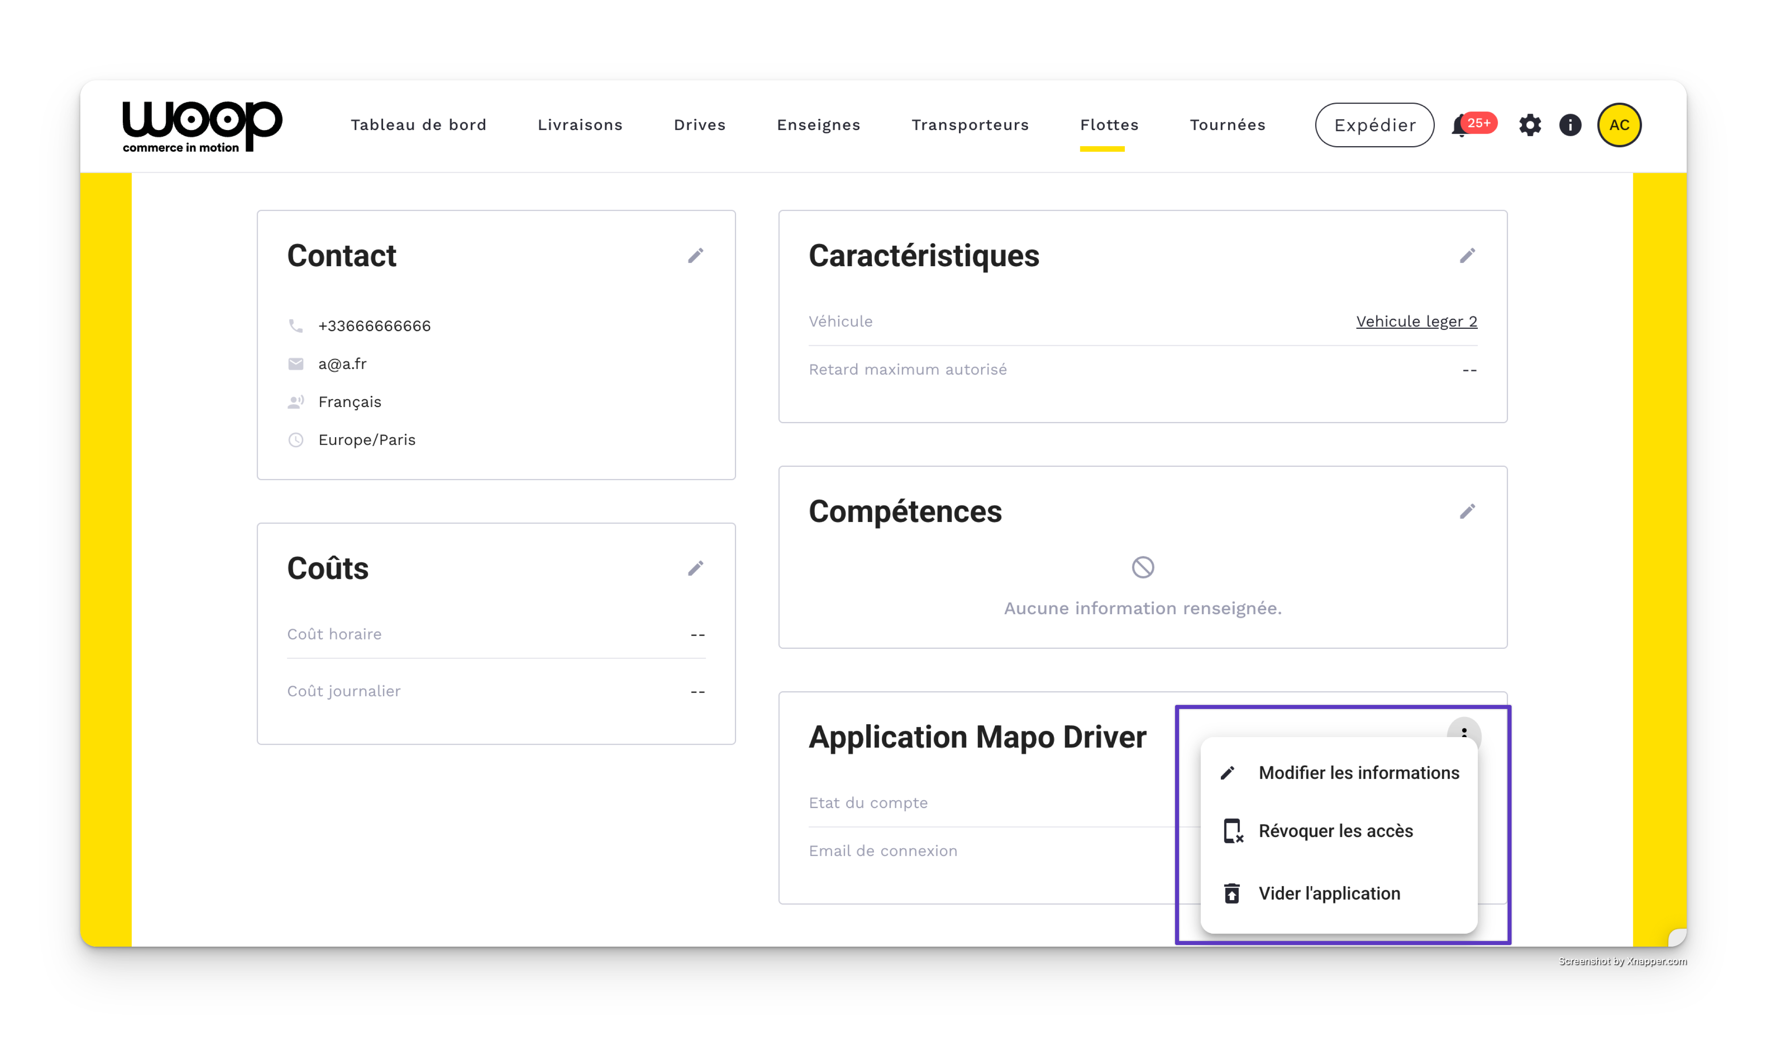The width and height of the screenshot is (1767, 1047).
Task: Click the Europe/Paris timezone
Action: coord(367,440)
